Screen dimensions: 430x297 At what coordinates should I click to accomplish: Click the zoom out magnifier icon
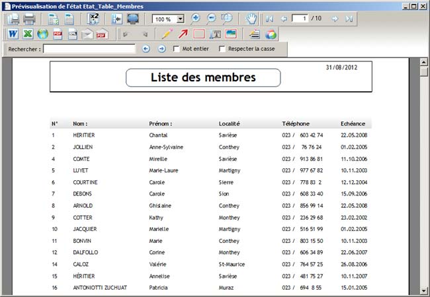tap(211, 18)
